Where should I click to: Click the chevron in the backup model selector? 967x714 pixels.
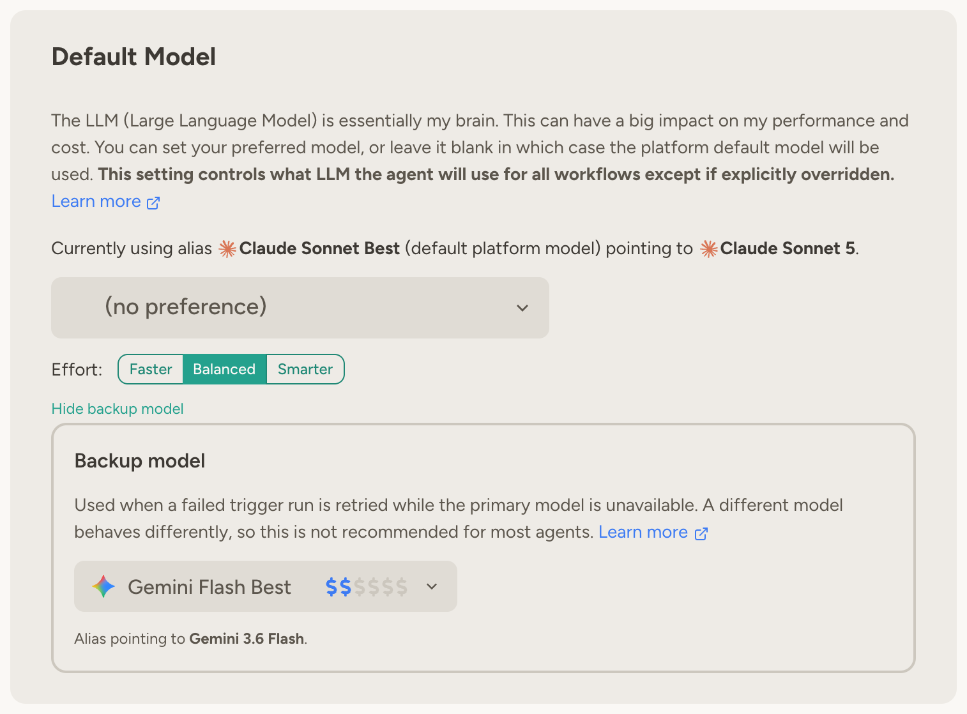(432, 586)
